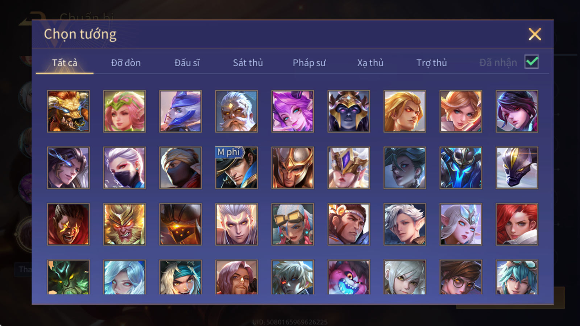Select the masked ninja with white hair
Viewport: 580px width, 326px height.
click(x=124, y=168)
